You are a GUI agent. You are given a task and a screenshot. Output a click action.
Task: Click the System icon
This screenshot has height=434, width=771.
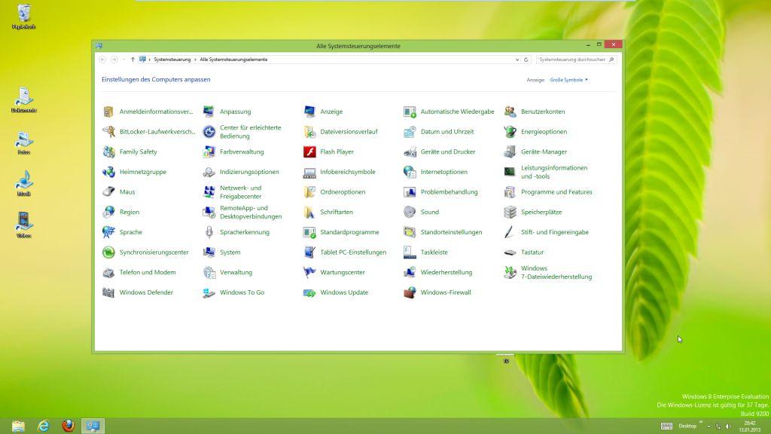pos(209,252)
